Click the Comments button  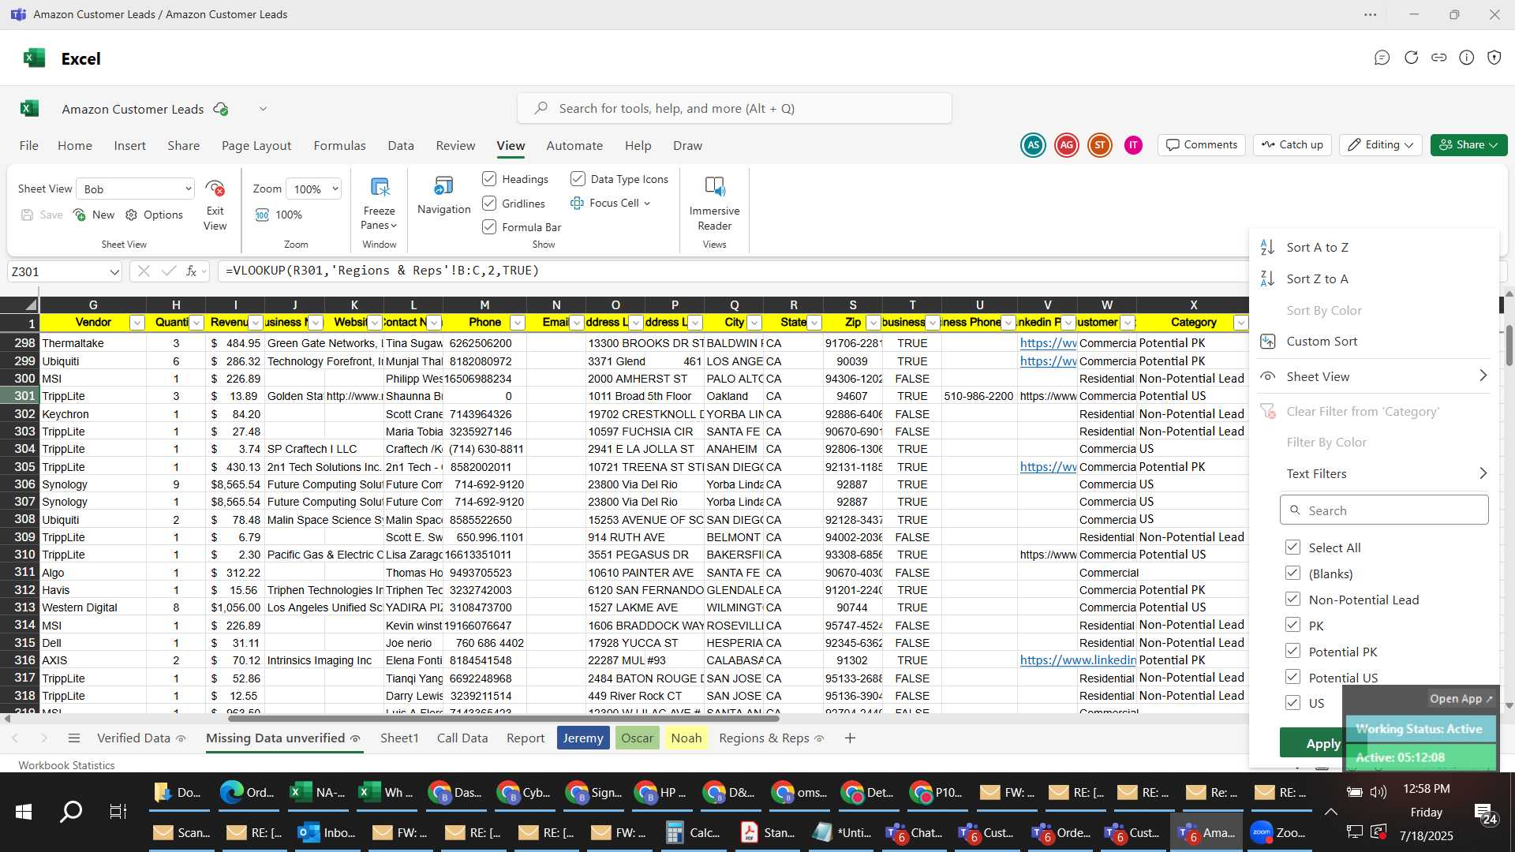1202,144
